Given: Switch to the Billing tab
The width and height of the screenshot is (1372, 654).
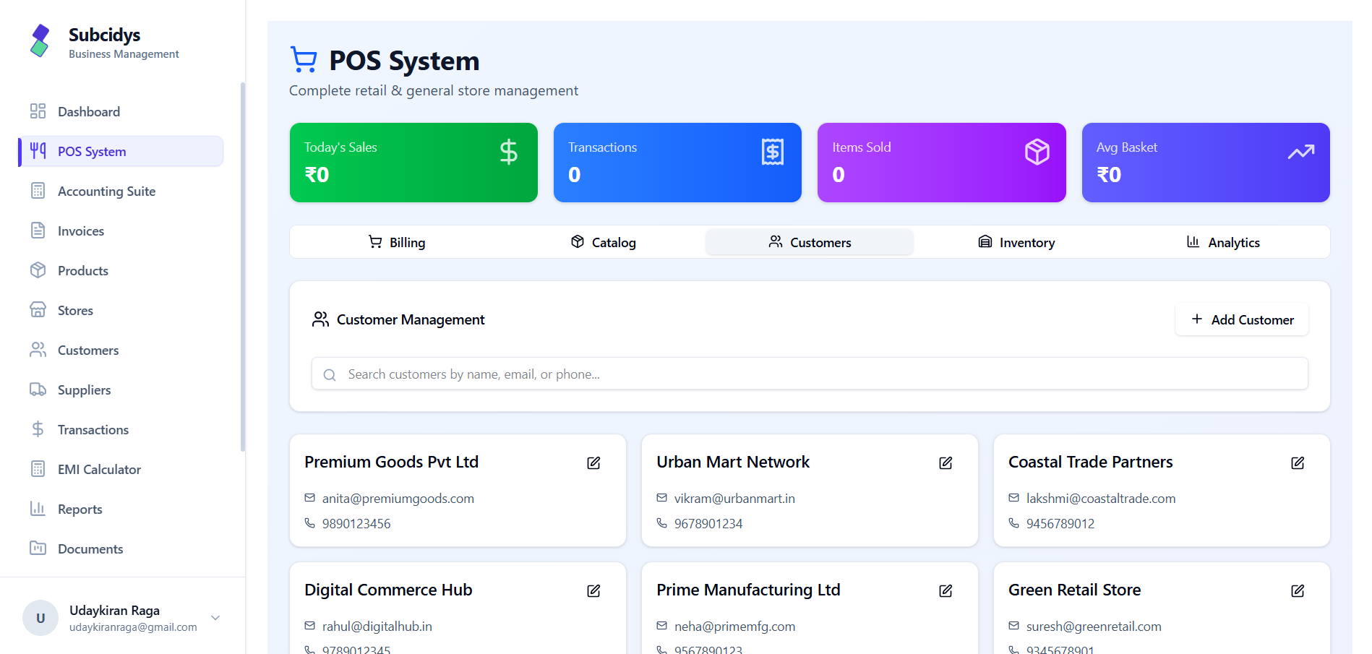Looking at the screenshot, I should coord(397,242).
